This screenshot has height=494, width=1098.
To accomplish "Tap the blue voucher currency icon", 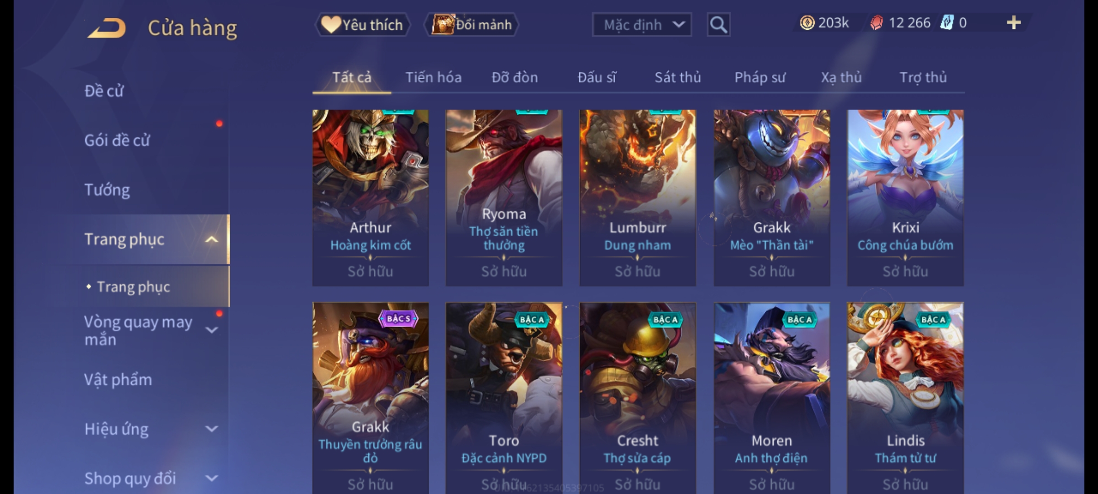I will [946, 23].
